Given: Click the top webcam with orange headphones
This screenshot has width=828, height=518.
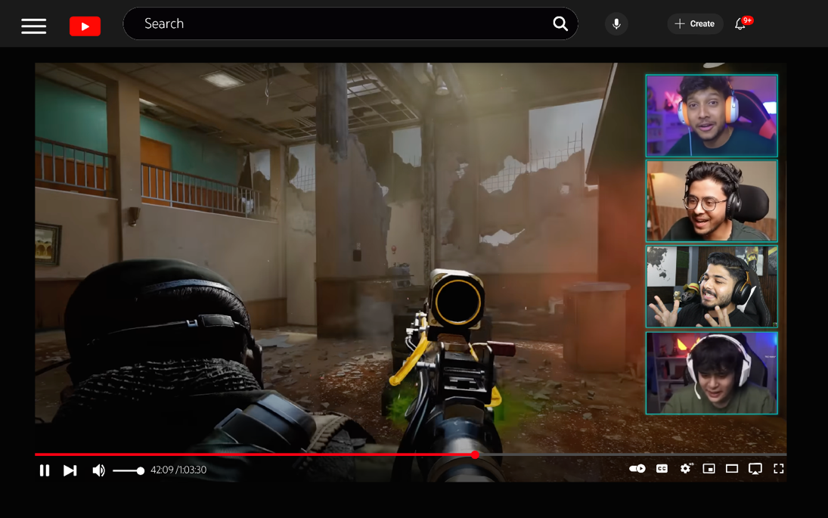Looking at the screenshot, I should click(x=712, y=116).
